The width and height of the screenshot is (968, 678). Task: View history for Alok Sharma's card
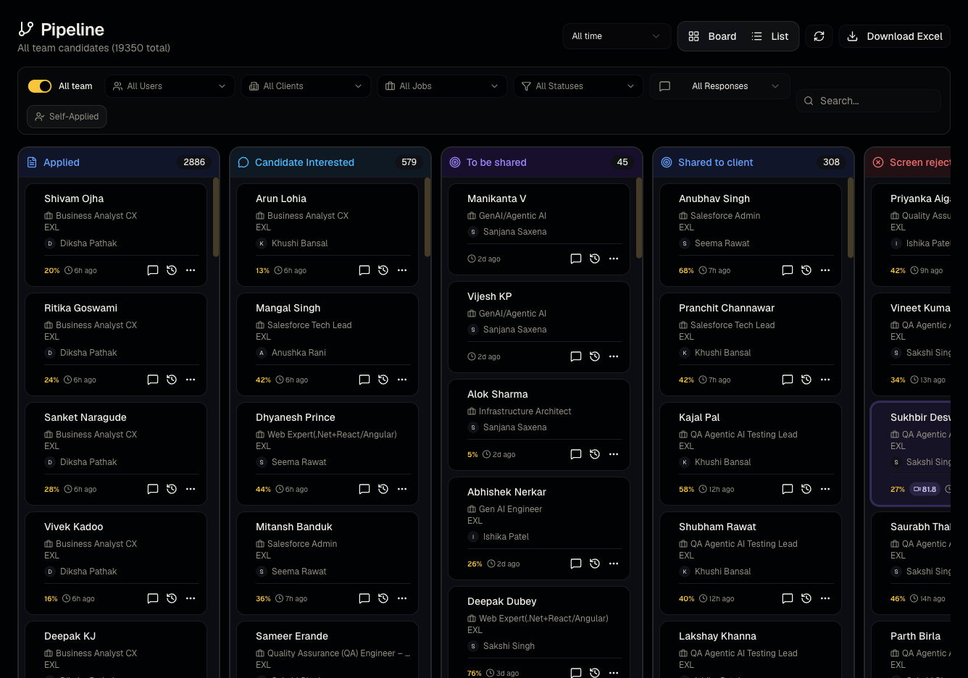tap(595, 454)
